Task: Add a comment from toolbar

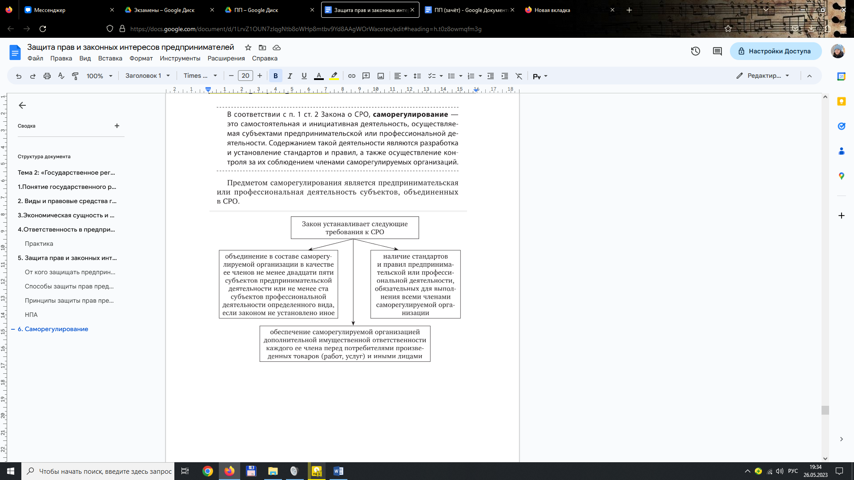Action: [366, 76]
